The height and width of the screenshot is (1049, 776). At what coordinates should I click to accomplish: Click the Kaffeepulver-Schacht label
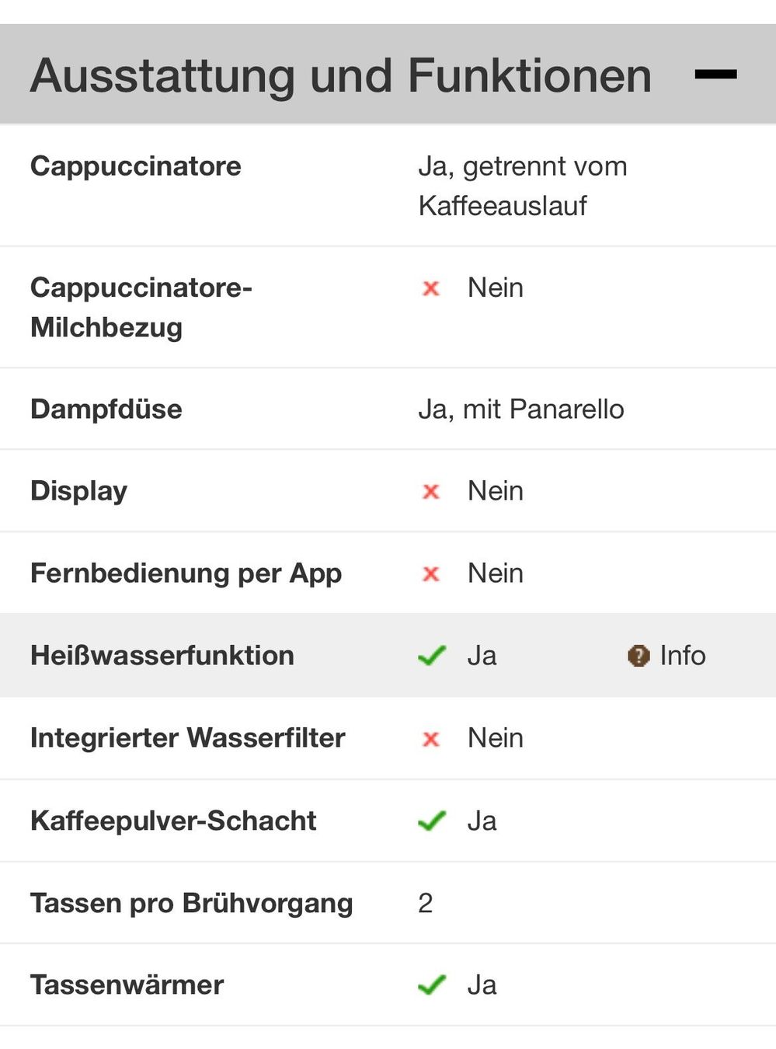[173, 821]
